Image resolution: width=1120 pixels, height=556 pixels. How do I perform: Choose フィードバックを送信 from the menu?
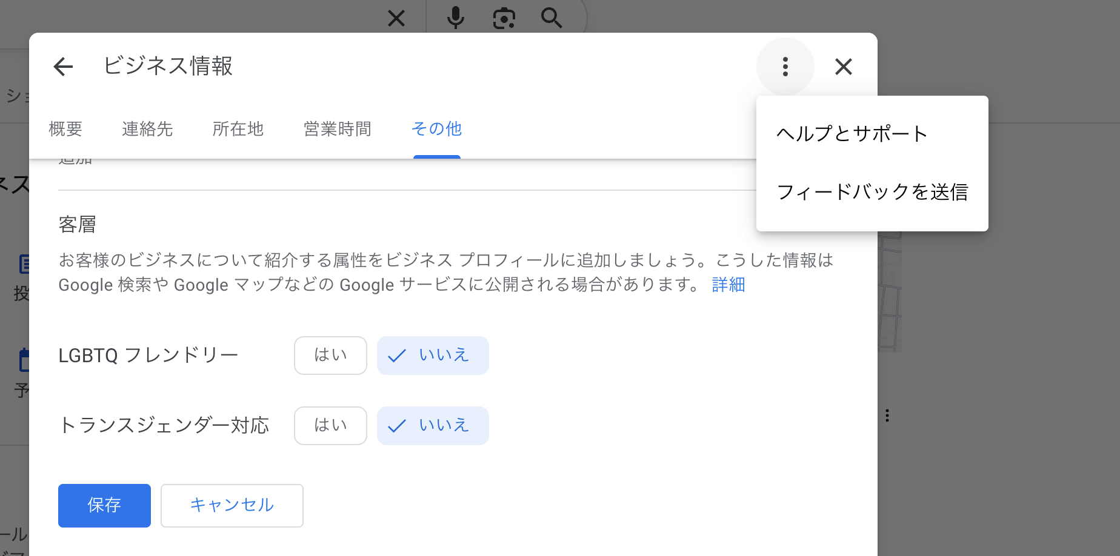(872, 192)
